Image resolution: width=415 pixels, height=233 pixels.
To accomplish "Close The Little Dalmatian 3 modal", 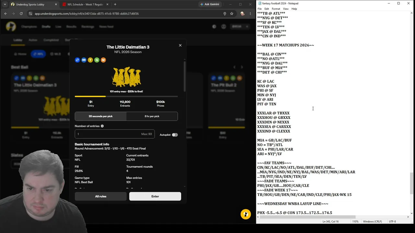I will [x=180, y=45].
